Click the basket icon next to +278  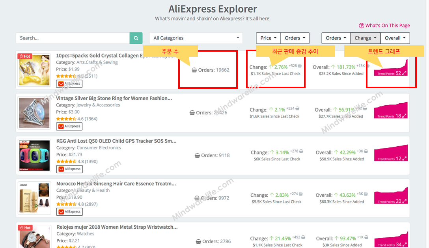tap(301, 151)
